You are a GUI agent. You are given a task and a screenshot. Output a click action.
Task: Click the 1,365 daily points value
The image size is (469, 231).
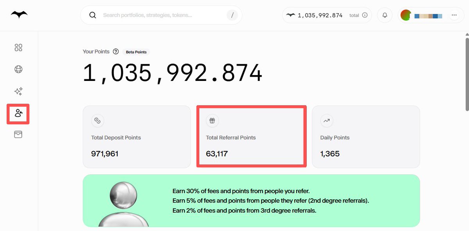tap(330, 154)
